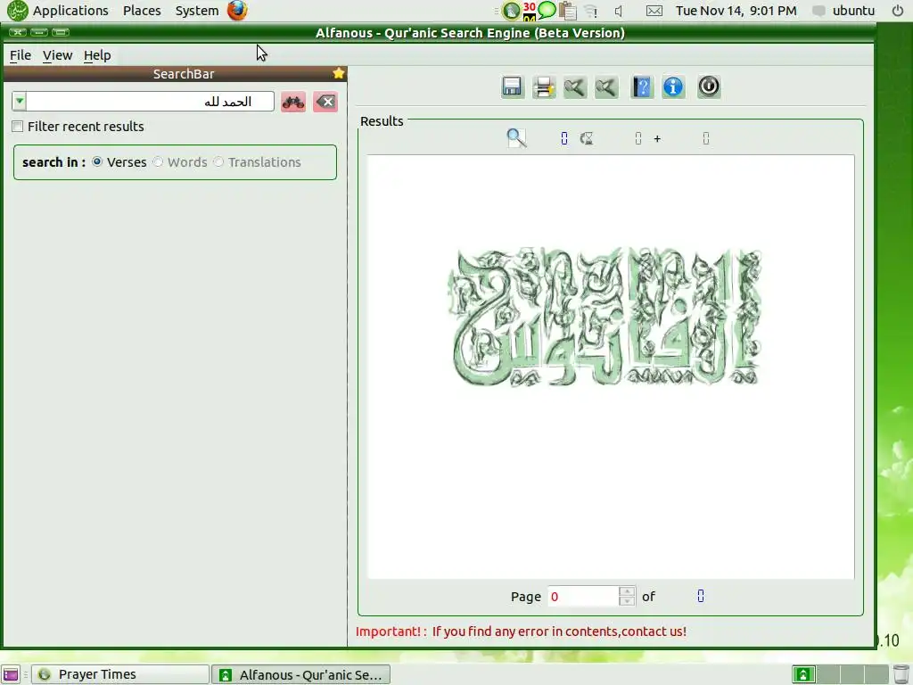This screenshot has width=913, height=685.
Task: Click the Important contact us notice
Action: [521, 631]
